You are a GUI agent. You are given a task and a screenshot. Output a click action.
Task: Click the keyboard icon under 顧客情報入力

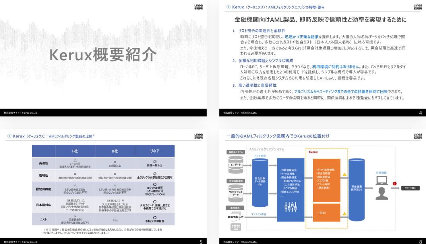coord(236,227)
